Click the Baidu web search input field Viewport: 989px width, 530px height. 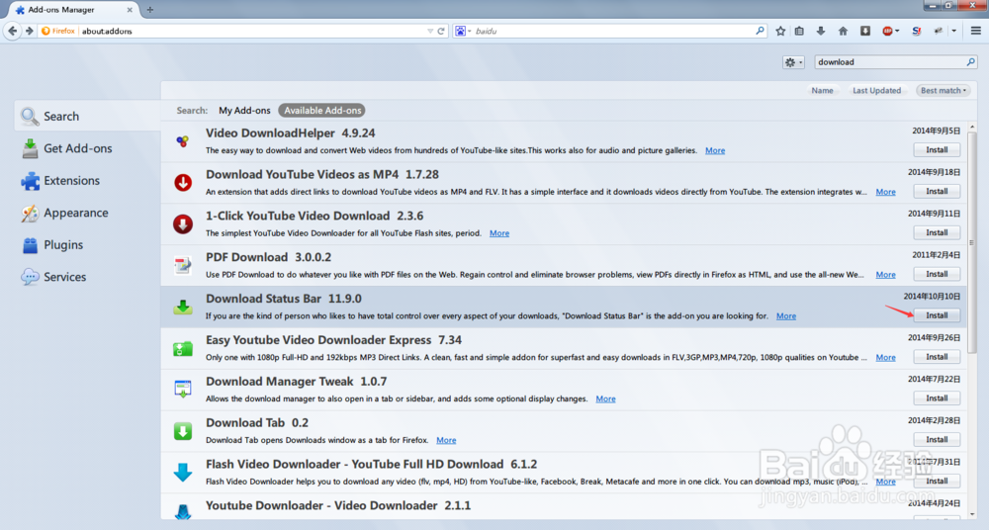coord(612,31)
